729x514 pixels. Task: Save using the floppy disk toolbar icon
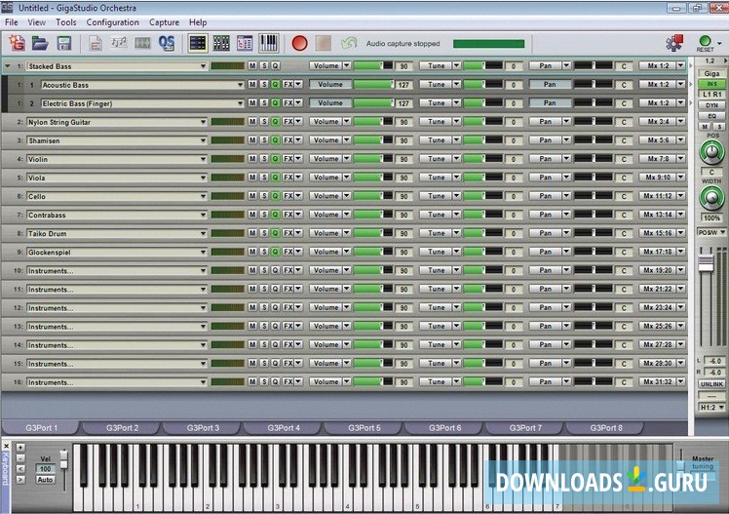64,43
